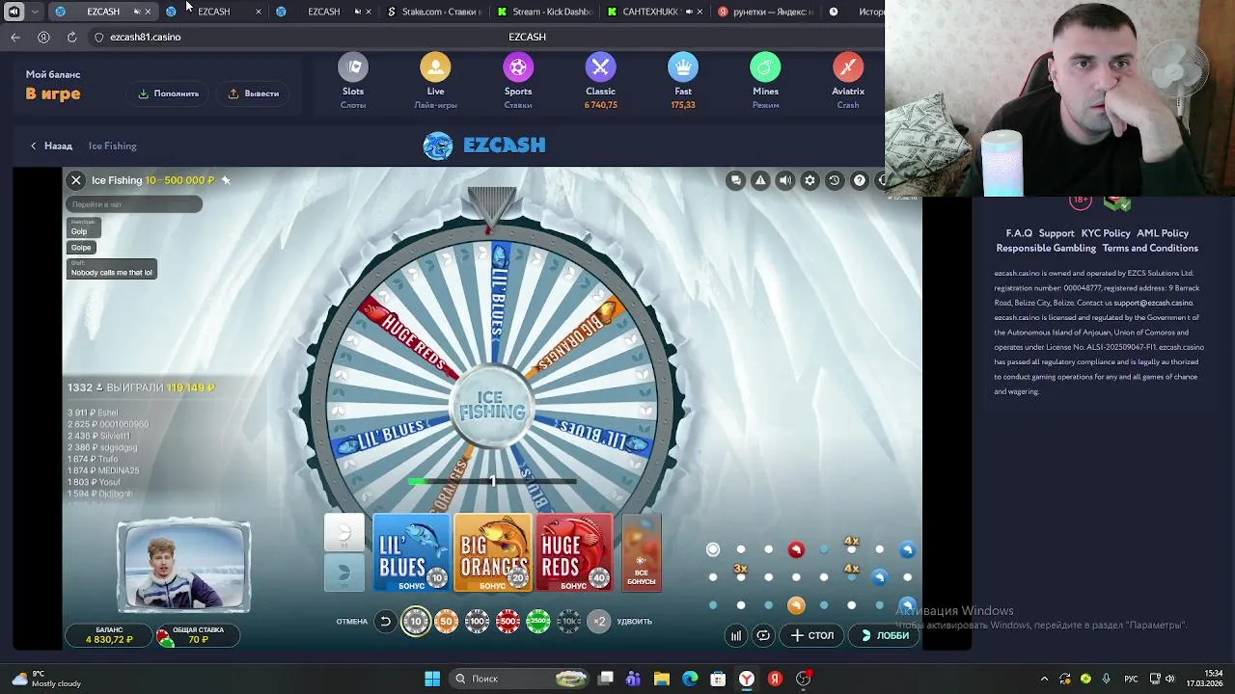Viewport: 1235px width, 694px height.
Task: Open the Slots category icon
Action: [353, 67]
